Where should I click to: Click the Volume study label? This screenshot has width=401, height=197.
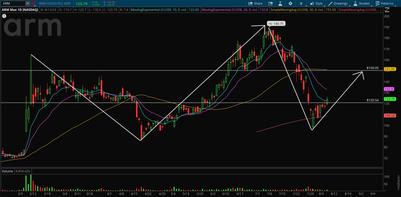pos(7,171)
